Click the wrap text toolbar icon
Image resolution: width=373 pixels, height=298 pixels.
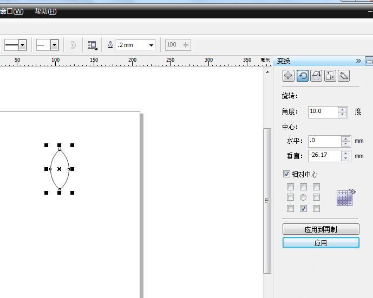click(93, 45)
